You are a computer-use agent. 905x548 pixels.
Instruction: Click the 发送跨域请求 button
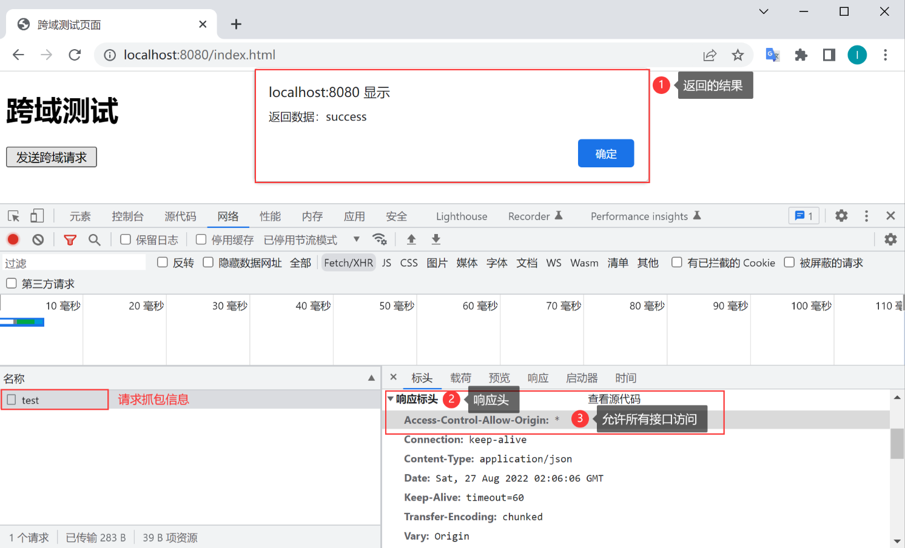point(52,157)
